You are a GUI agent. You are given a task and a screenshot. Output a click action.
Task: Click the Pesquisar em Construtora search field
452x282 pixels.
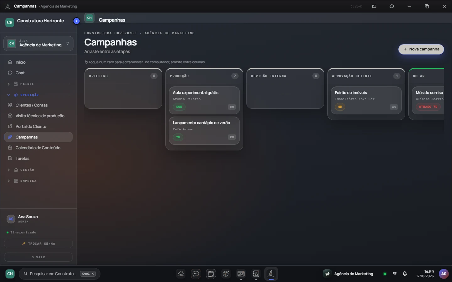[x=60, y=274]
